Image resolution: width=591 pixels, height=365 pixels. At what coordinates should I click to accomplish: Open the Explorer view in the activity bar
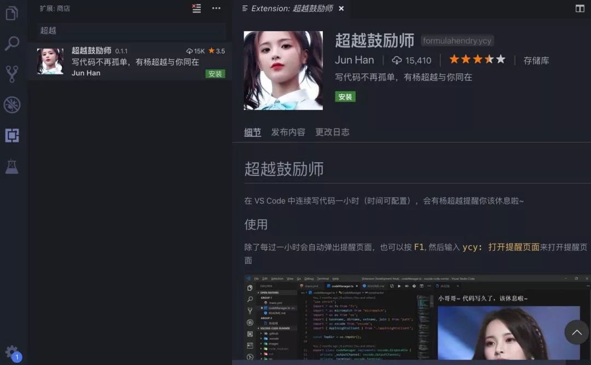coord(12,14)
